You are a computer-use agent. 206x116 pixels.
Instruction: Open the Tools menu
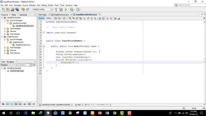pos(62,5)
